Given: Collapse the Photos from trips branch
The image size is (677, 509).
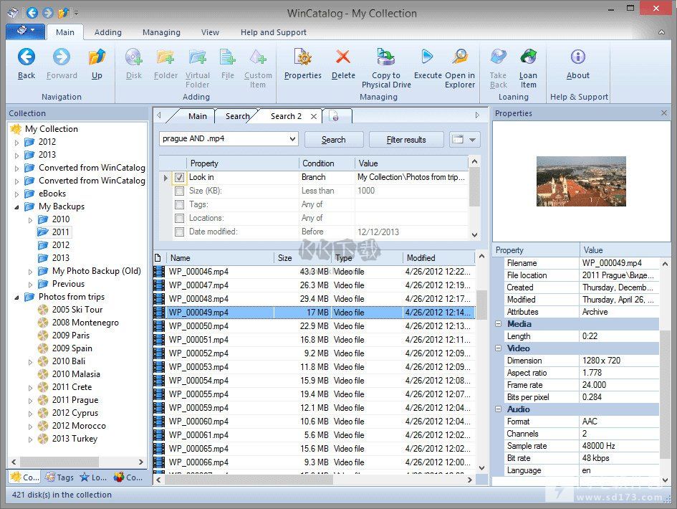Looking at the screenshot, I should point(17,297).
